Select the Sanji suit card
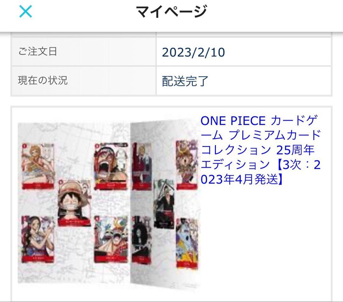Screen dimensions: 343x302 [142, 166]
